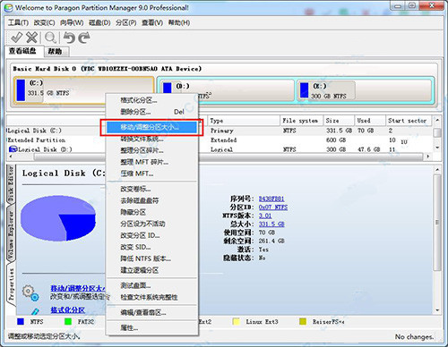Select the Logical Disk (C:) list row
The height and width of the screenshot is (347, 448).
pos(220,131)
